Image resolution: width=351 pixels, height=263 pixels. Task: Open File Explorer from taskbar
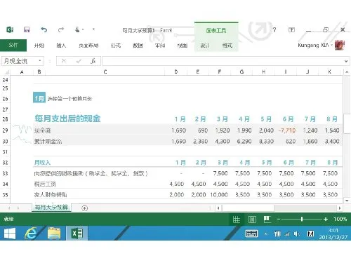[54, 234]
